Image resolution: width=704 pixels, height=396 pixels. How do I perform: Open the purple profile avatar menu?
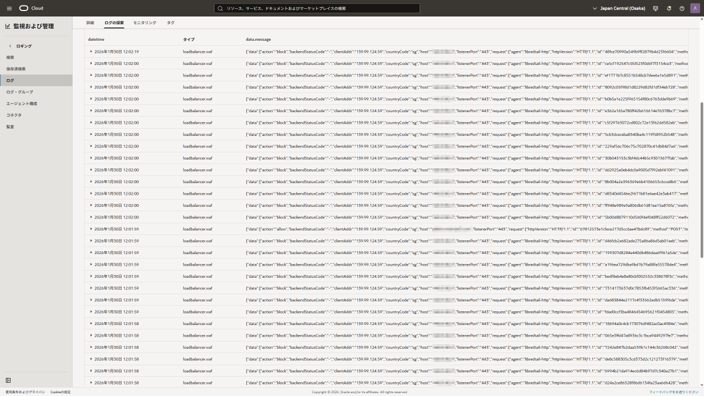pos(695,8)
